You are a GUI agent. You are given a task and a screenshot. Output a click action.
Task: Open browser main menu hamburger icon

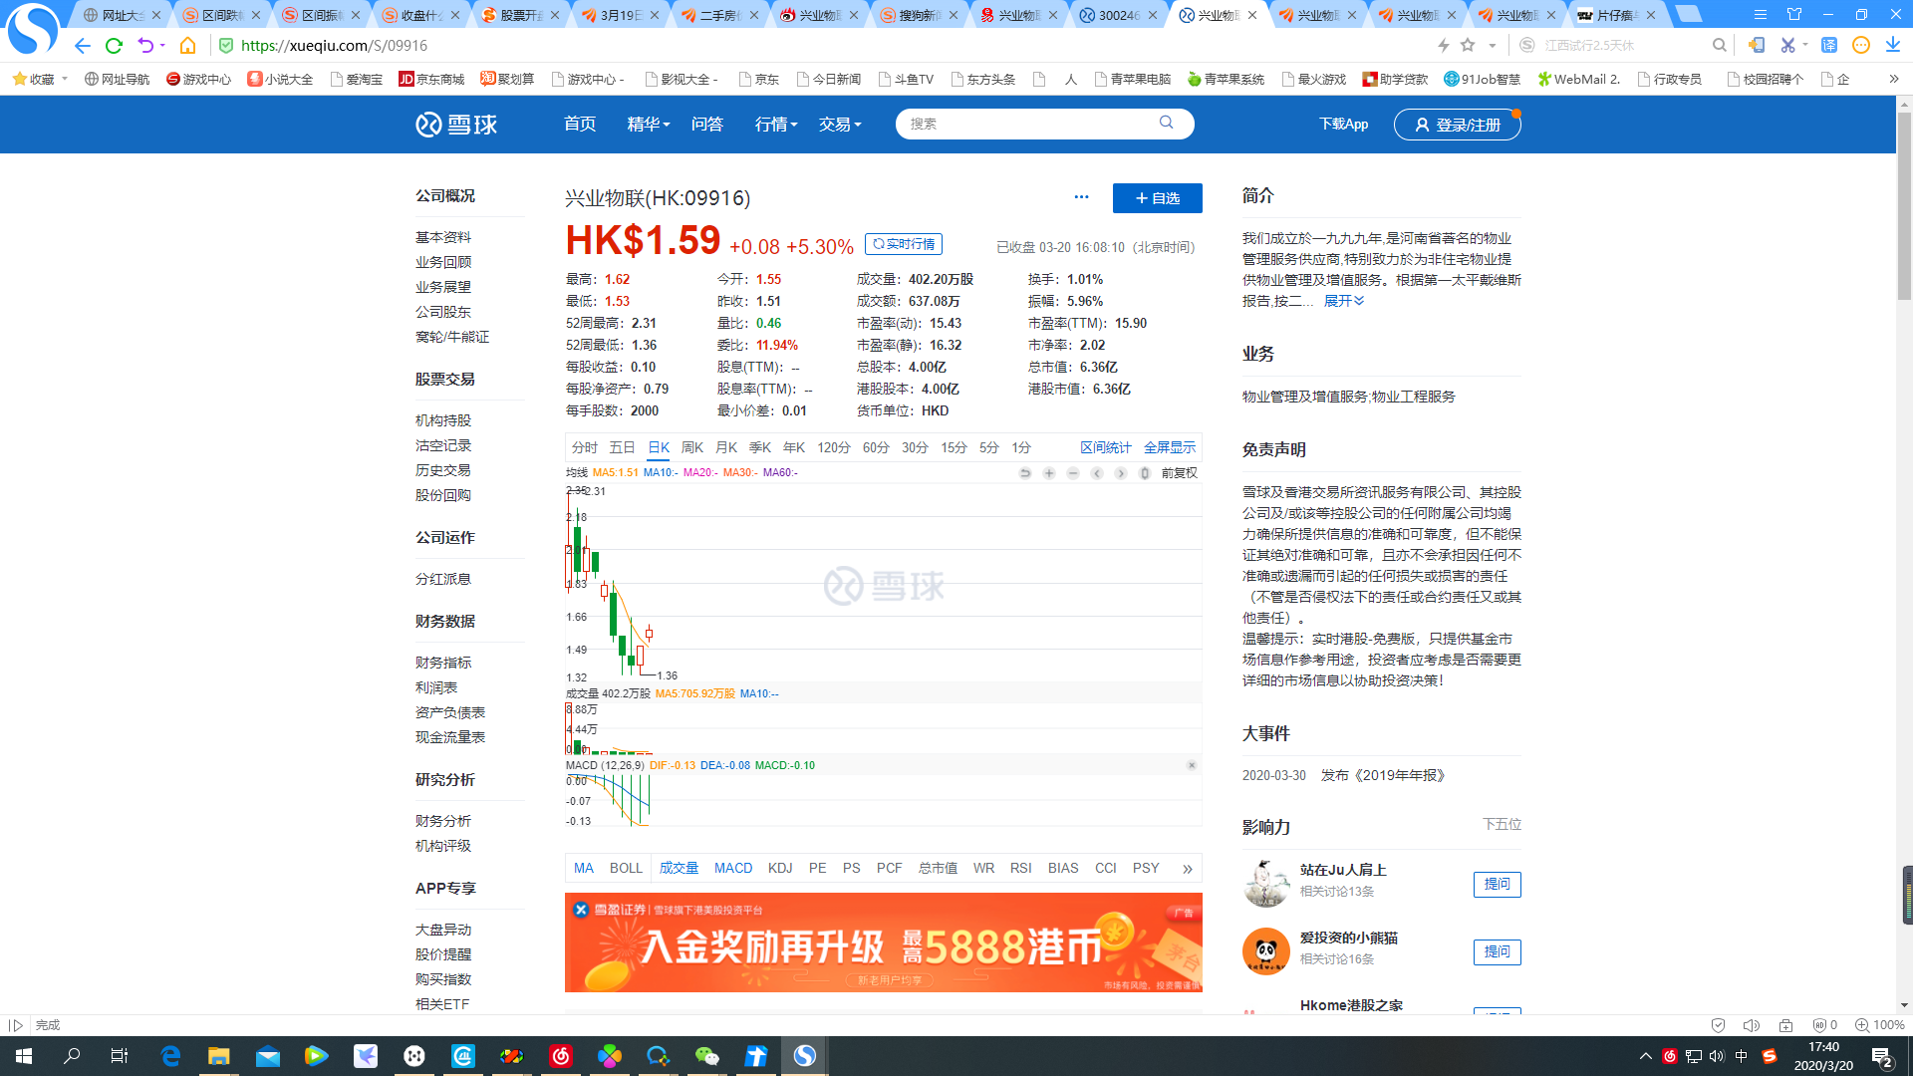point(1761,14)
